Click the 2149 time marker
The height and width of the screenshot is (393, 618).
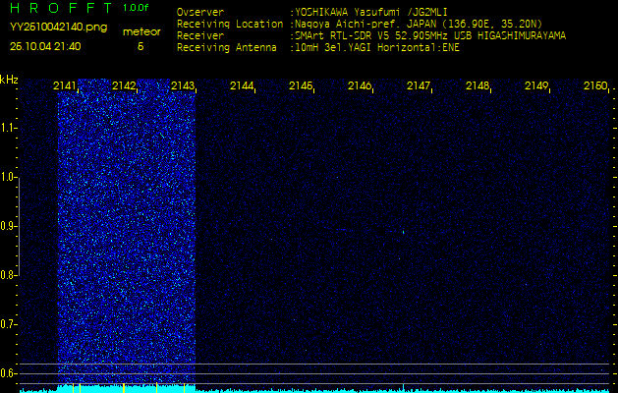pyautogui.click(x=536, y=85)
